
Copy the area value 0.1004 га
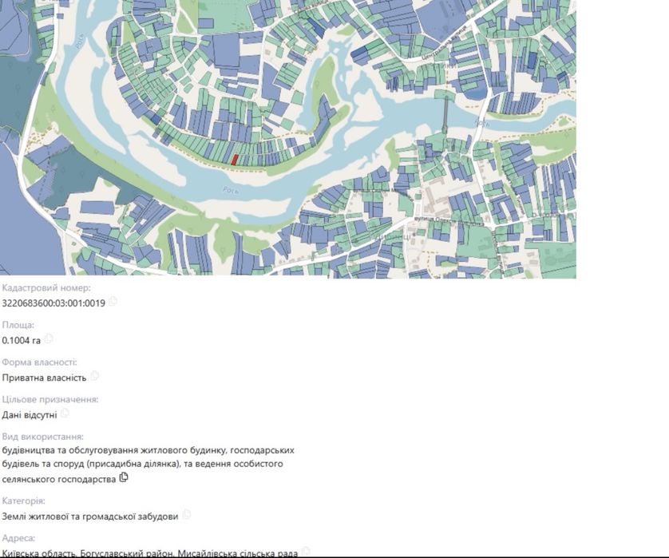click(x=49, y=338)
